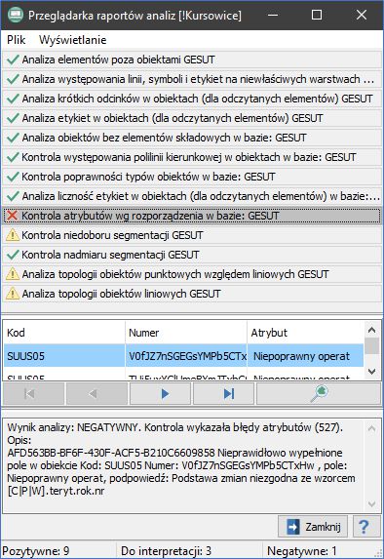Screen dimensions: 384x559
Task: Click green check icon of Analiza elementów poza obiektami
Action: [13, 60]
